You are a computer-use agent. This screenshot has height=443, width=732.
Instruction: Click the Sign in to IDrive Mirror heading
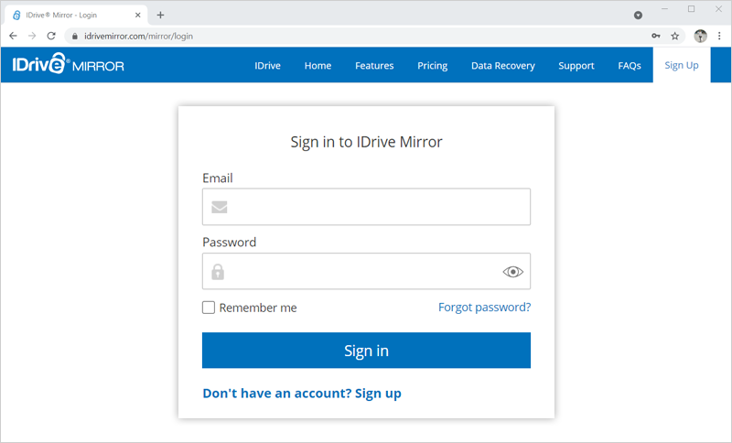(367, 142)
